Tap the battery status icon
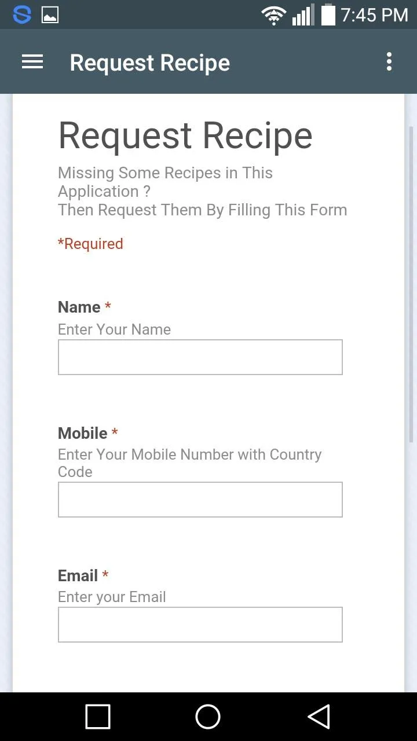417x741 pixels. [328, 15]
